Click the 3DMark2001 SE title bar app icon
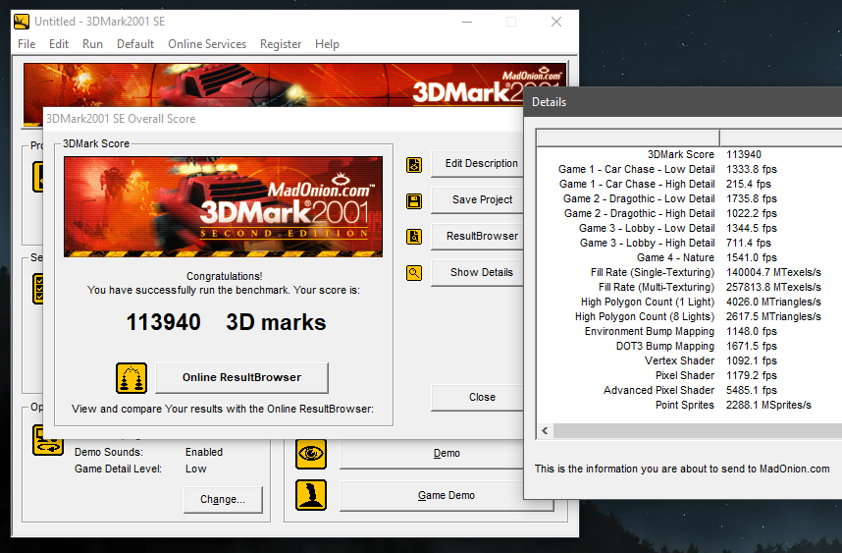The height and width of the screenshot is (553, 842). click(x=22, y=22)
